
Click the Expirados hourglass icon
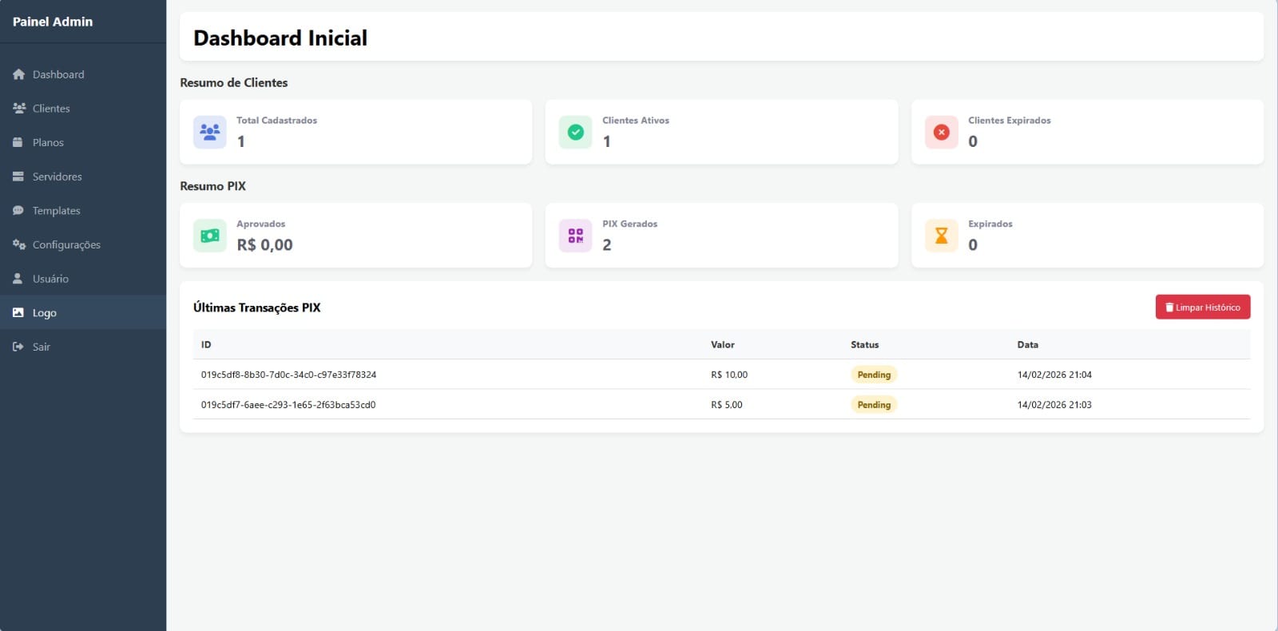pyautogui.click(x=942, y=236)
